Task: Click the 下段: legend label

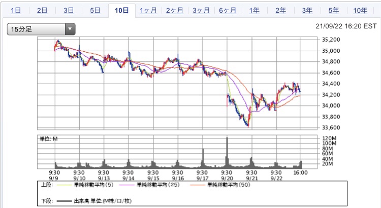Action: click(x=47, y=201)
